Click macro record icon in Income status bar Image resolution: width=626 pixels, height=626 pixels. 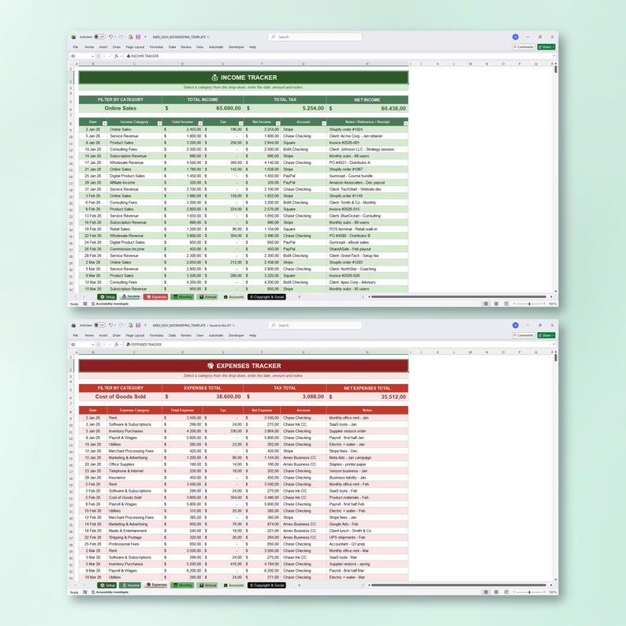coord(85,304)
